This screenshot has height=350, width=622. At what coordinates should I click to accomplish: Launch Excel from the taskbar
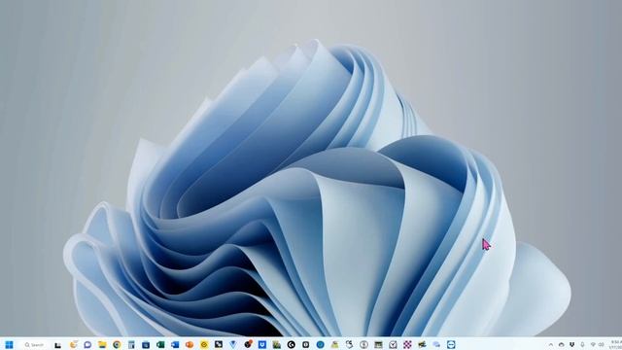160,344
